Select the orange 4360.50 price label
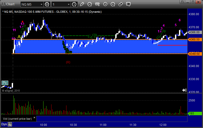 click(x=194, y=39)
